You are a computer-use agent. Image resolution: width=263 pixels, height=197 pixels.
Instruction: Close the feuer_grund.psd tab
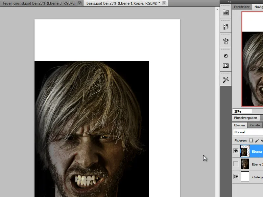point(80,3)
